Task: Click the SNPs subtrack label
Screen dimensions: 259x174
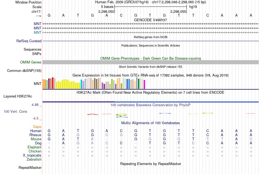Action: tap(37, 54)
